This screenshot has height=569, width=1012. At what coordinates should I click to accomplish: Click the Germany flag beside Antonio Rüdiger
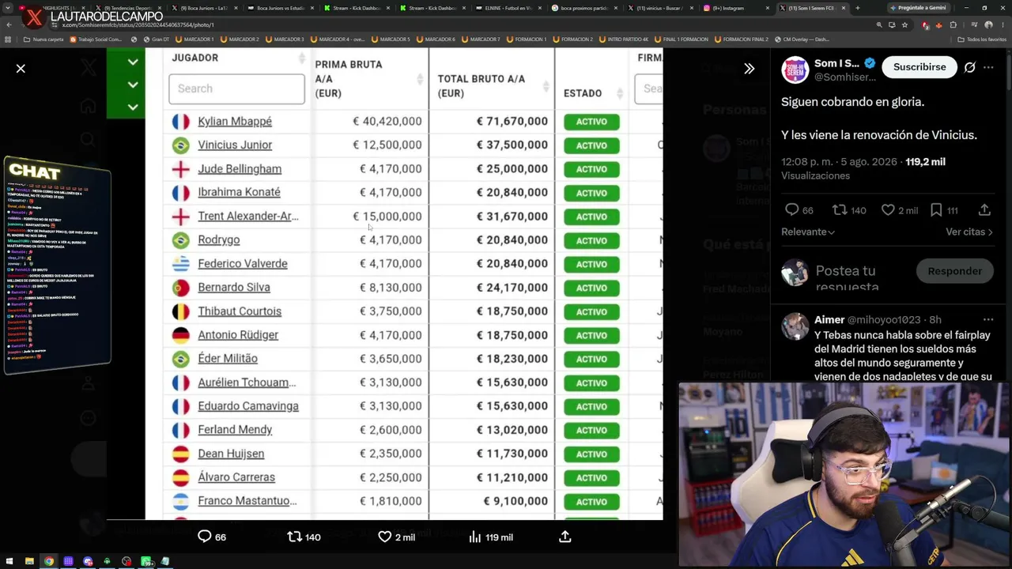pos(181,334)
